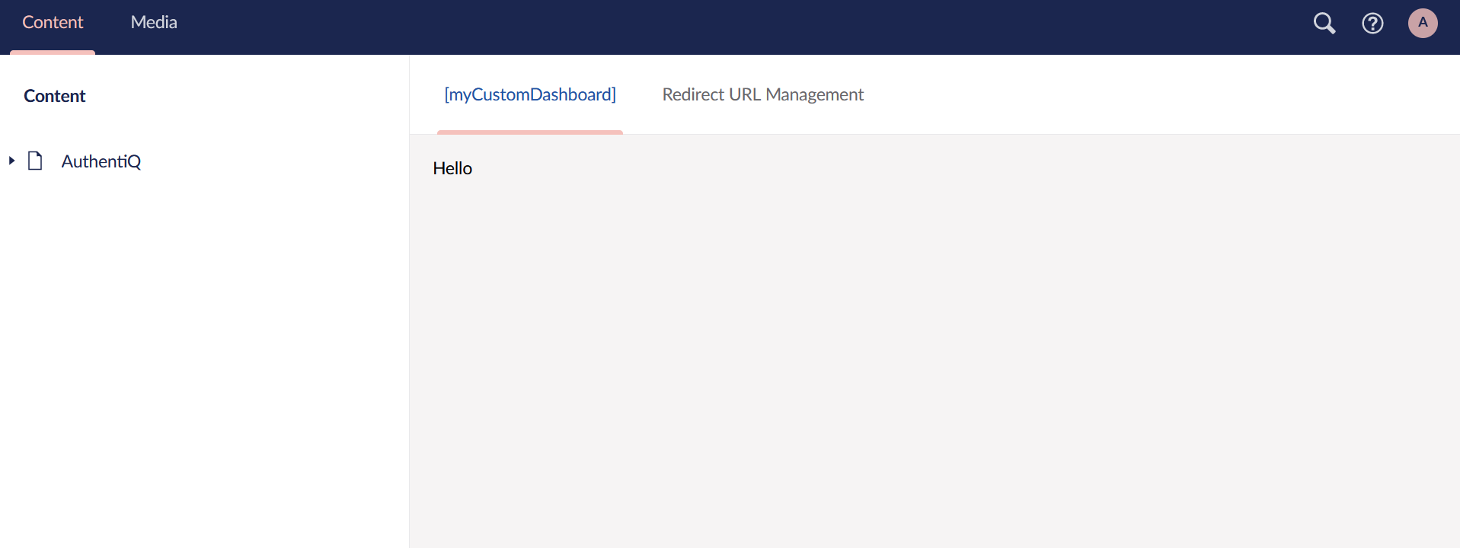The width and height of the screenshot is (1460, 548).
Task: Switch to the Media section
Action: [x=154, y=23]
